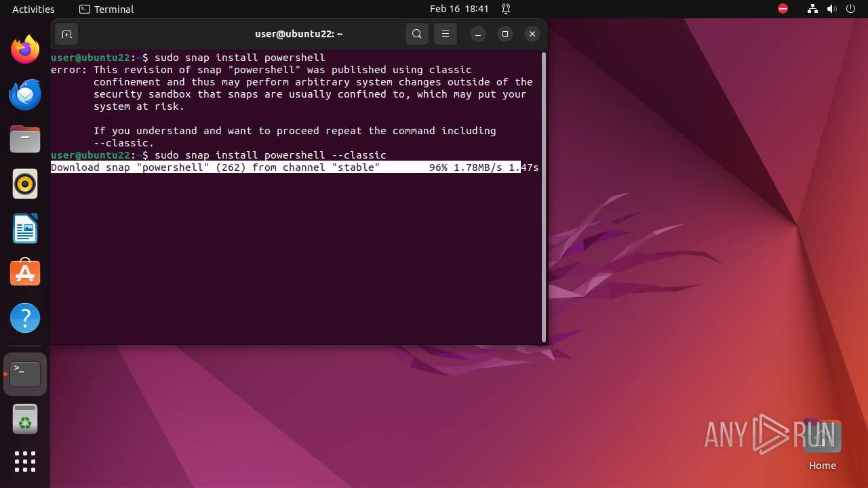Open terminal hamburger menu
The image size is (868, 488).
tap(445, 34)
